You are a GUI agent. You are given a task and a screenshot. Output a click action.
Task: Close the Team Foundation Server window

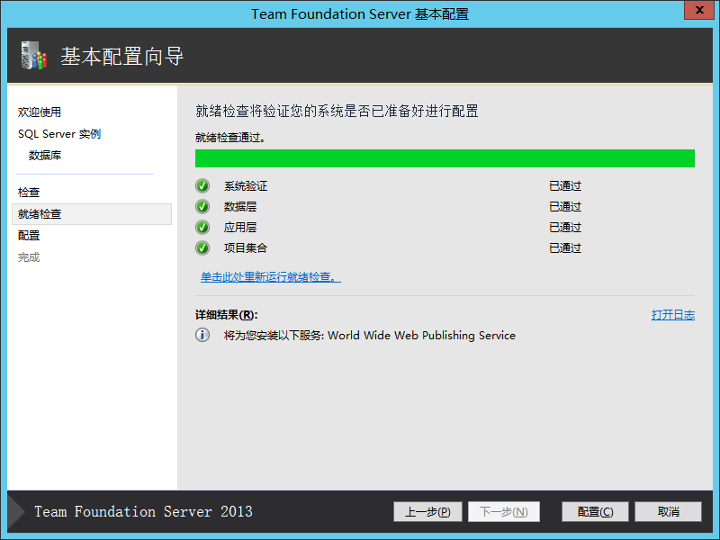[699, 10]
